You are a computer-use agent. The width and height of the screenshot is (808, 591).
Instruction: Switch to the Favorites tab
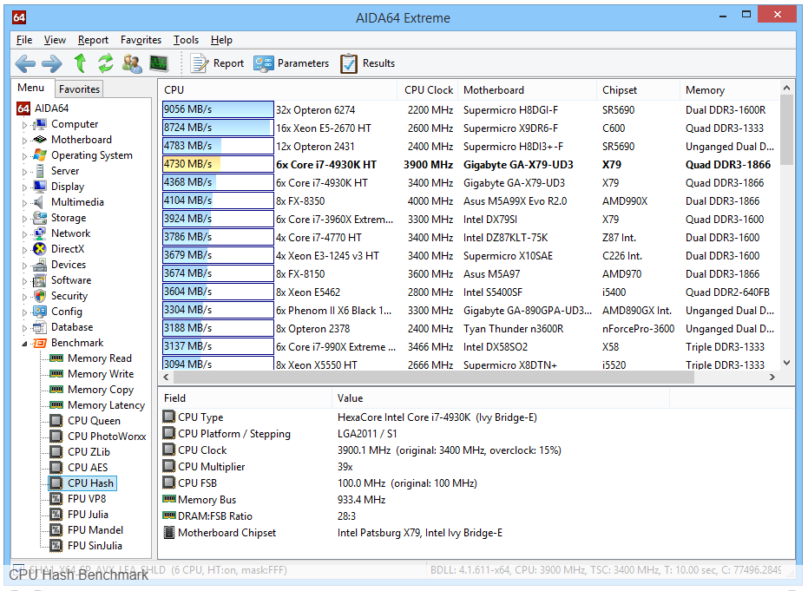tap(79, 89)
